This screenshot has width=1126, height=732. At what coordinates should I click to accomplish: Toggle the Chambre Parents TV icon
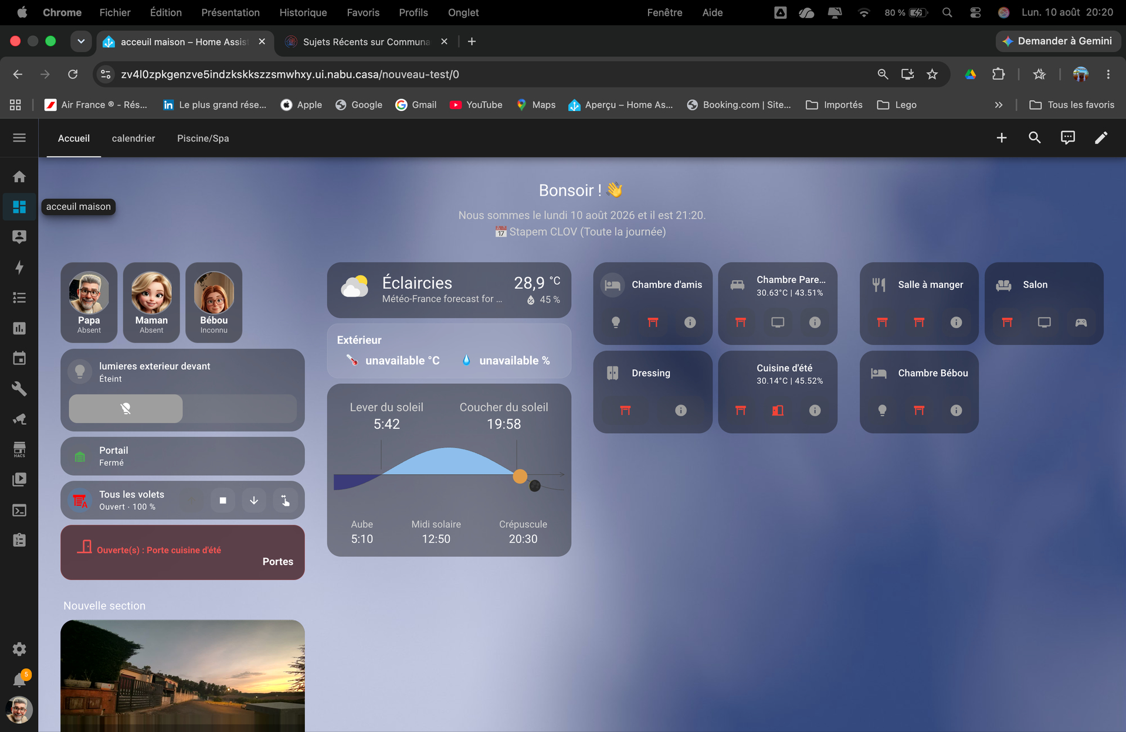[x=778, y=322]
